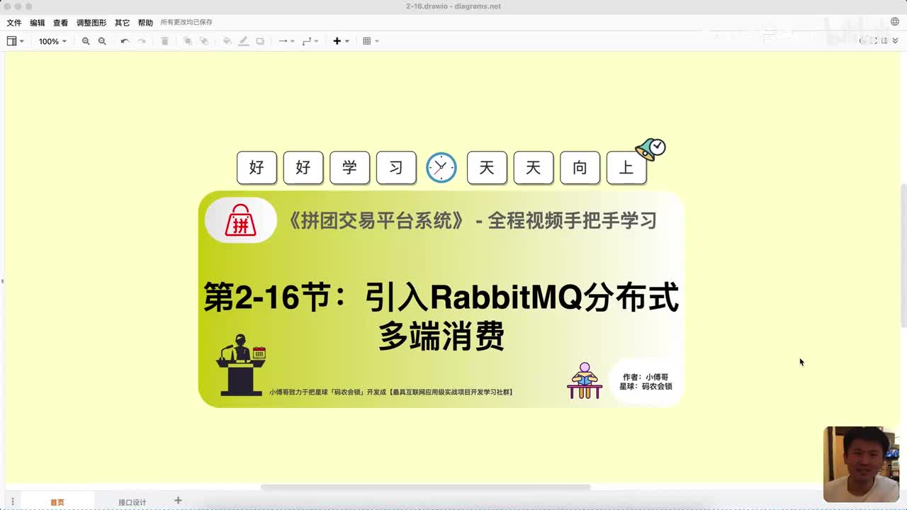Open the table grid dropdown
907x510 pixels.
coord(371,41)
